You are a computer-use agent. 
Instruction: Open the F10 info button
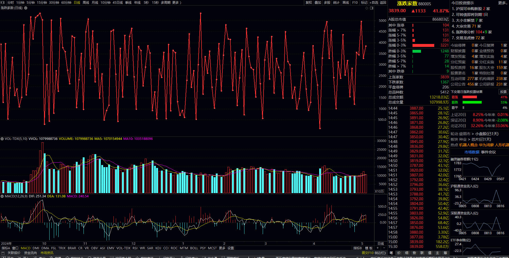(x=355, y=2)
